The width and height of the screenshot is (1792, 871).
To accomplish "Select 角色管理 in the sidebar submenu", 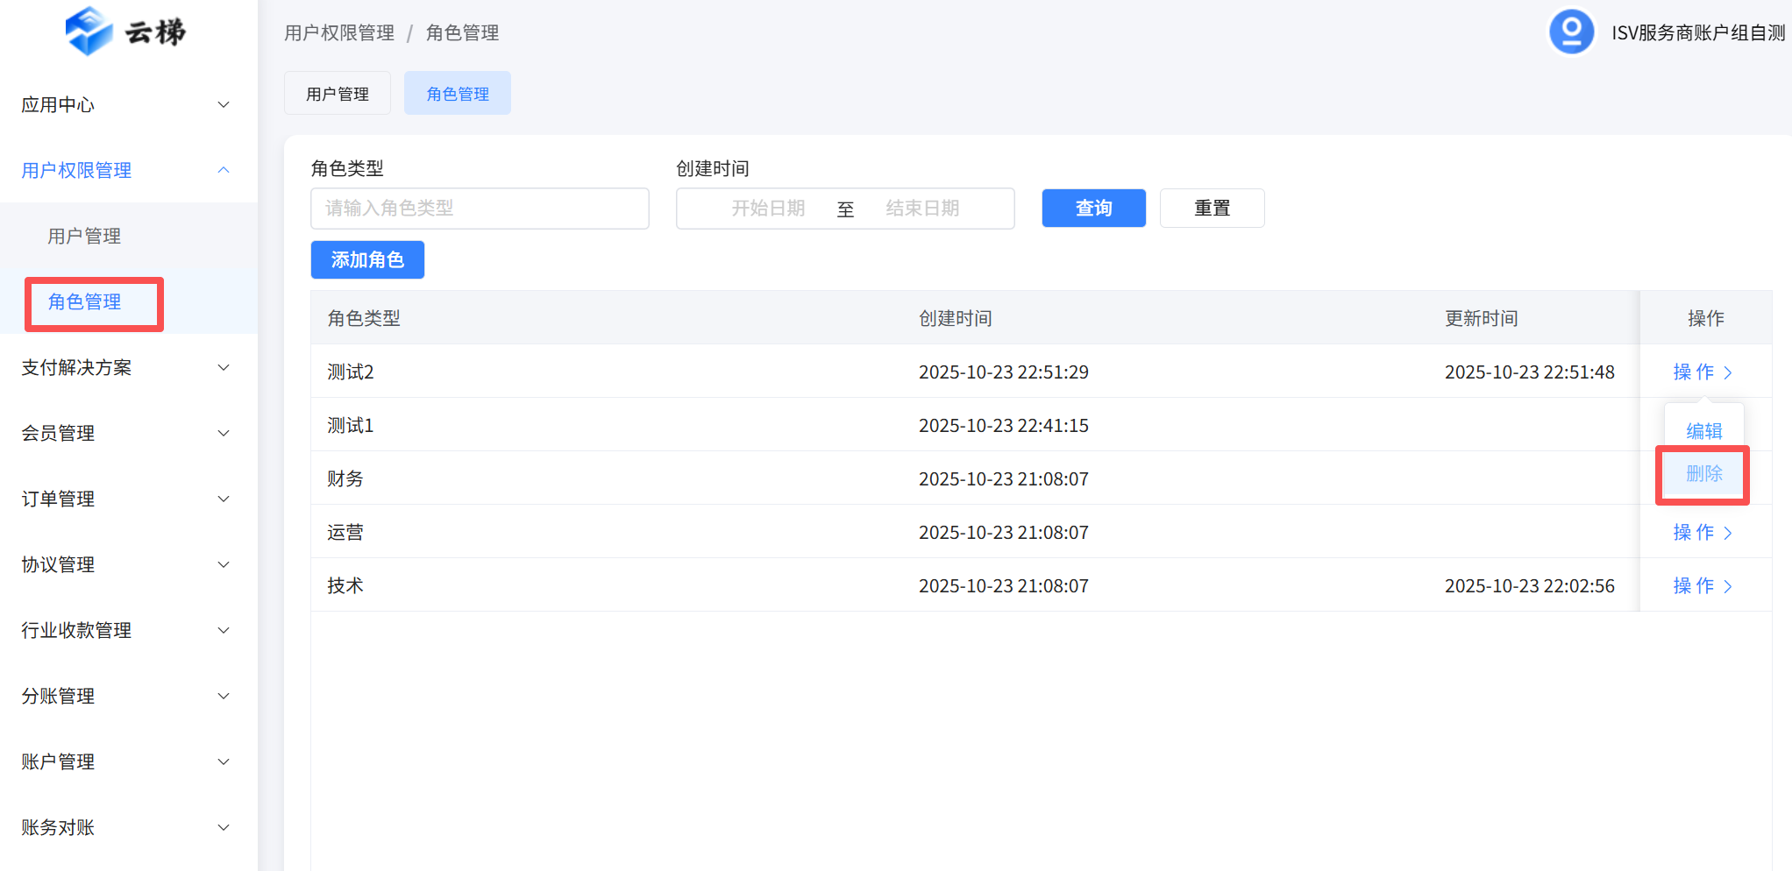I will [x=84, y=302].
